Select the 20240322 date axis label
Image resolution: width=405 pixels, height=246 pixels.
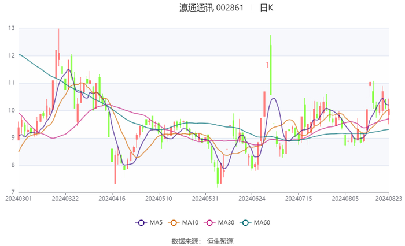65,199
